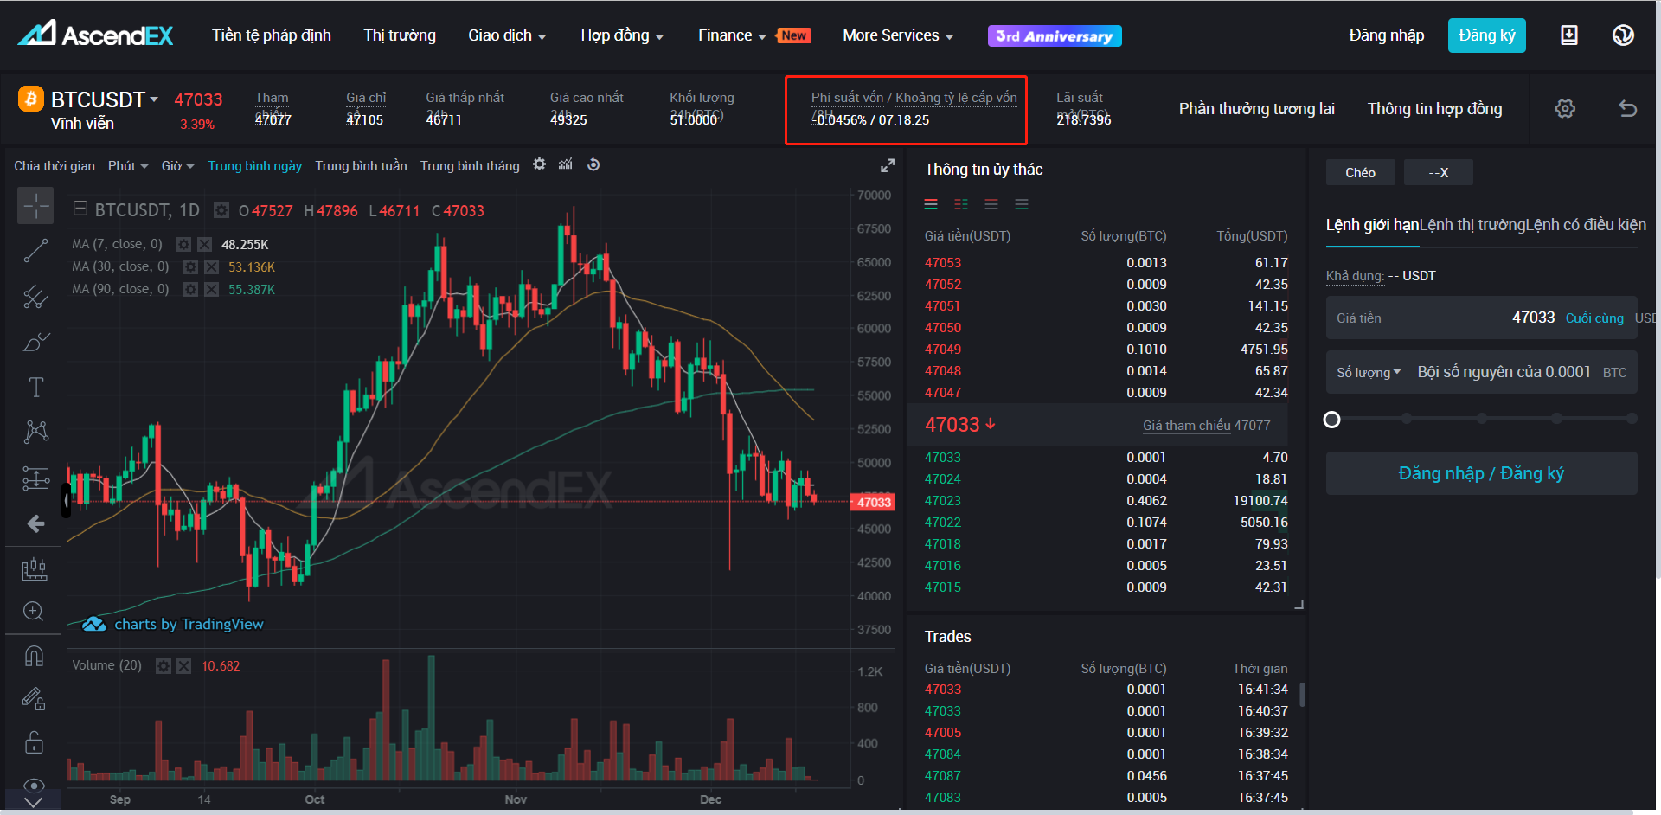1661x815 pixels.
Task: Select the Trung bình ngày interval
Action: tap(254, 165)
